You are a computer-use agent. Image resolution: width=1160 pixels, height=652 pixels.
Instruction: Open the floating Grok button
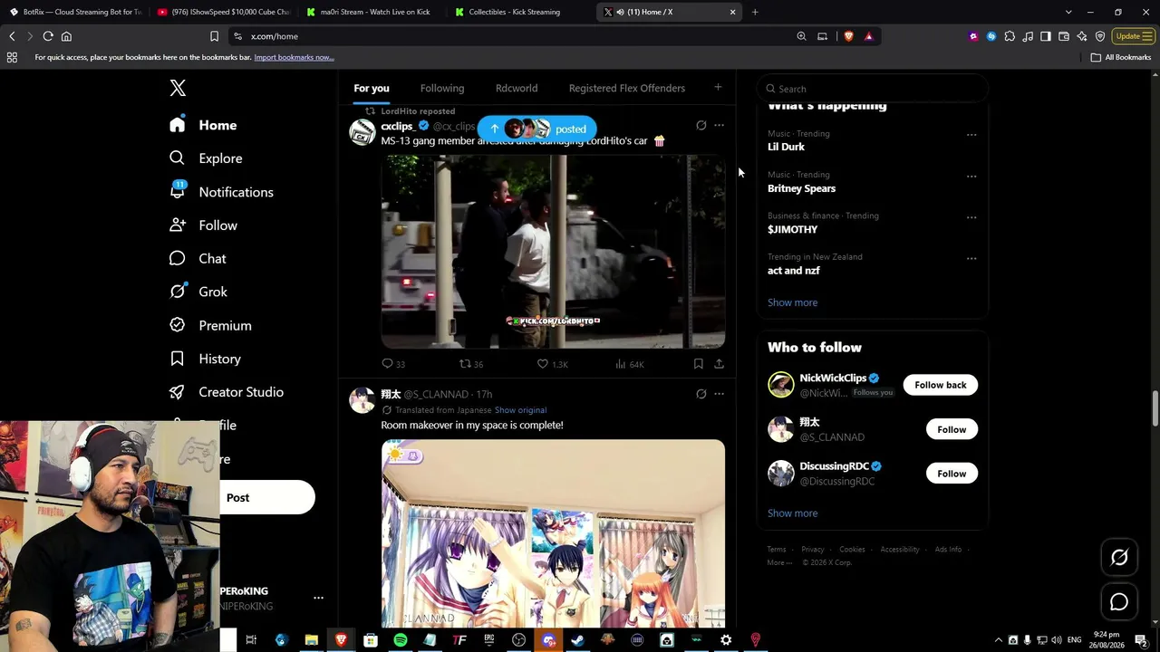1119,558
